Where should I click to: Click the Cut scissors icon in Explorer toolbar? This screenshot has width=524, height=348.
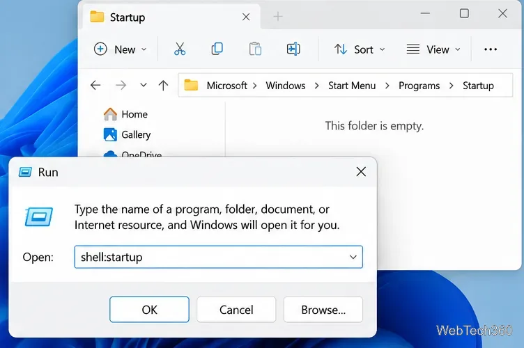tap(180, 49)
